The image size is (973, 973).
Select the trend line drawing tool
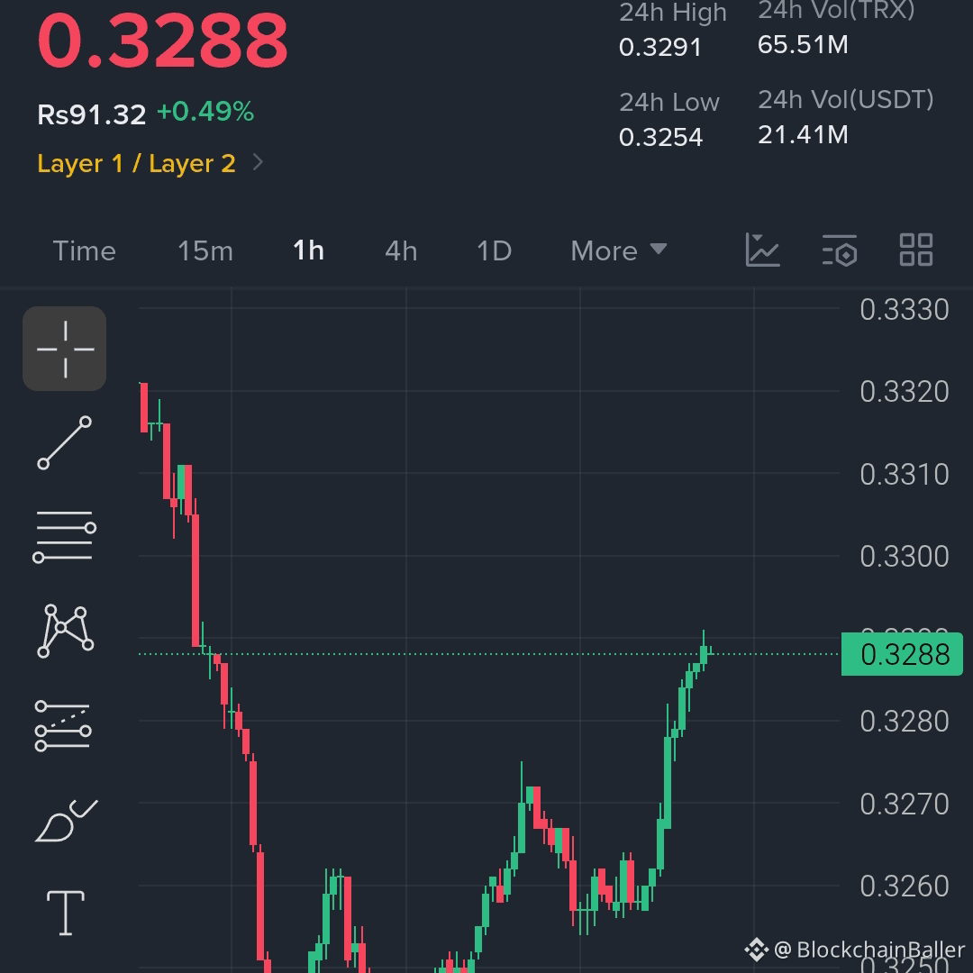pyautogui.click(x=65, y=442)
